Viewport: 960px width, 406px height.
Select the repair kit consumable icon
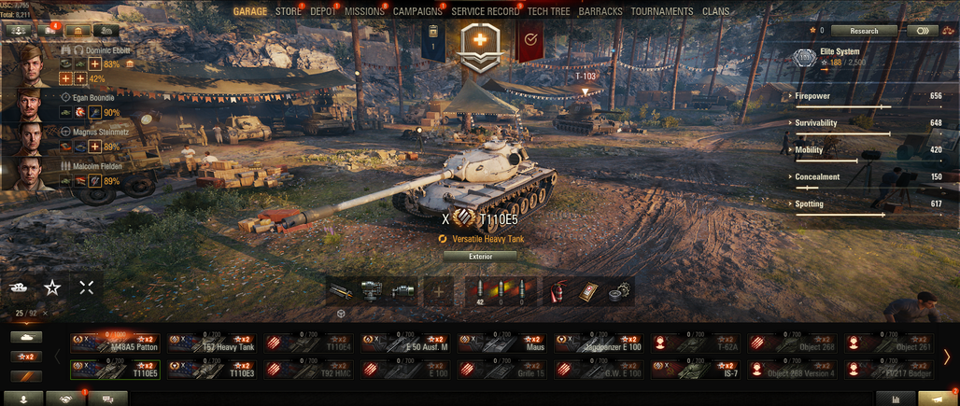tap(589, 291)
